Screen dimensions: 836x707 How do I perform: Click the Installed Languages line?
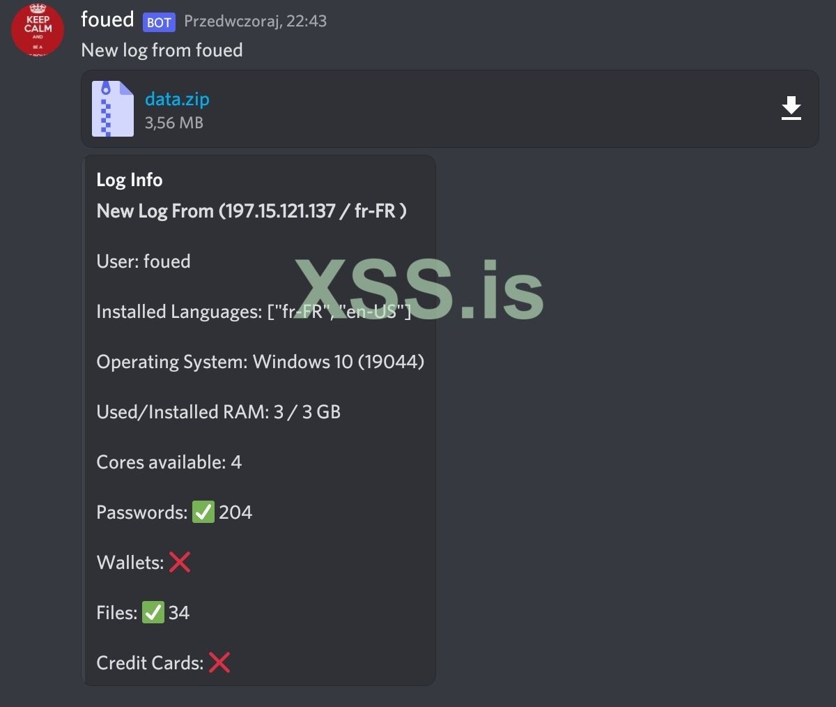tap(254, 311)
